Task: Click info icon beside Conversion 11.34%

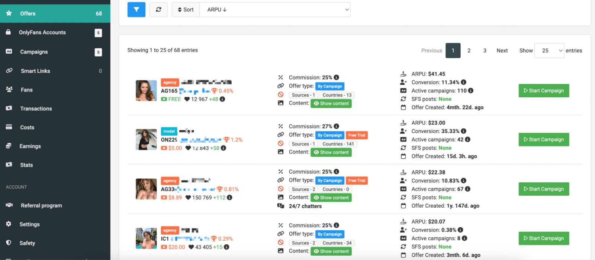Action: tap(463, 82)
